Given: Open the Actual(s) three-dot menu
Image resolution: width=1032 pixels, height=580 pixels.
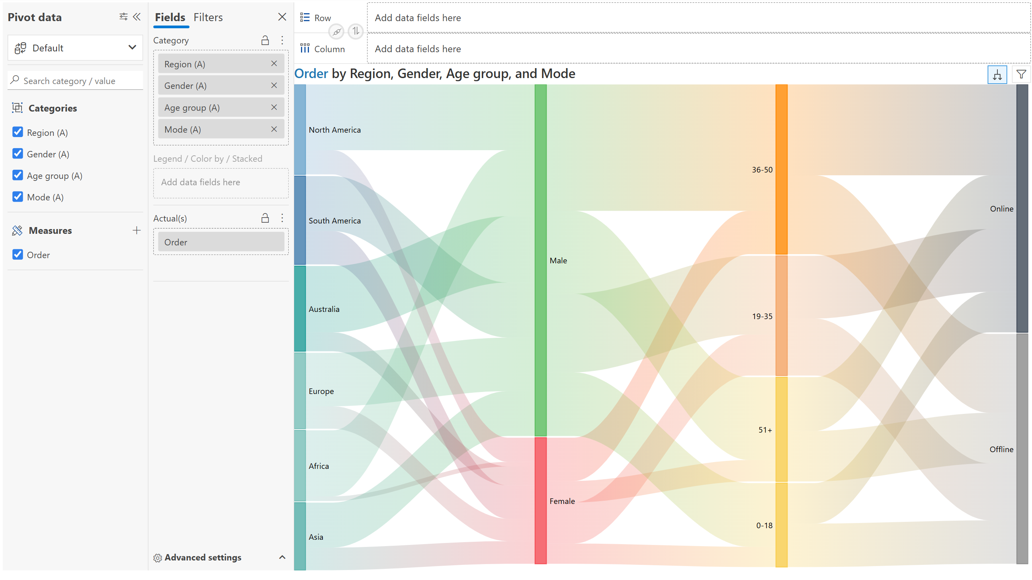Looking at the screenshot, I should 282,218.
